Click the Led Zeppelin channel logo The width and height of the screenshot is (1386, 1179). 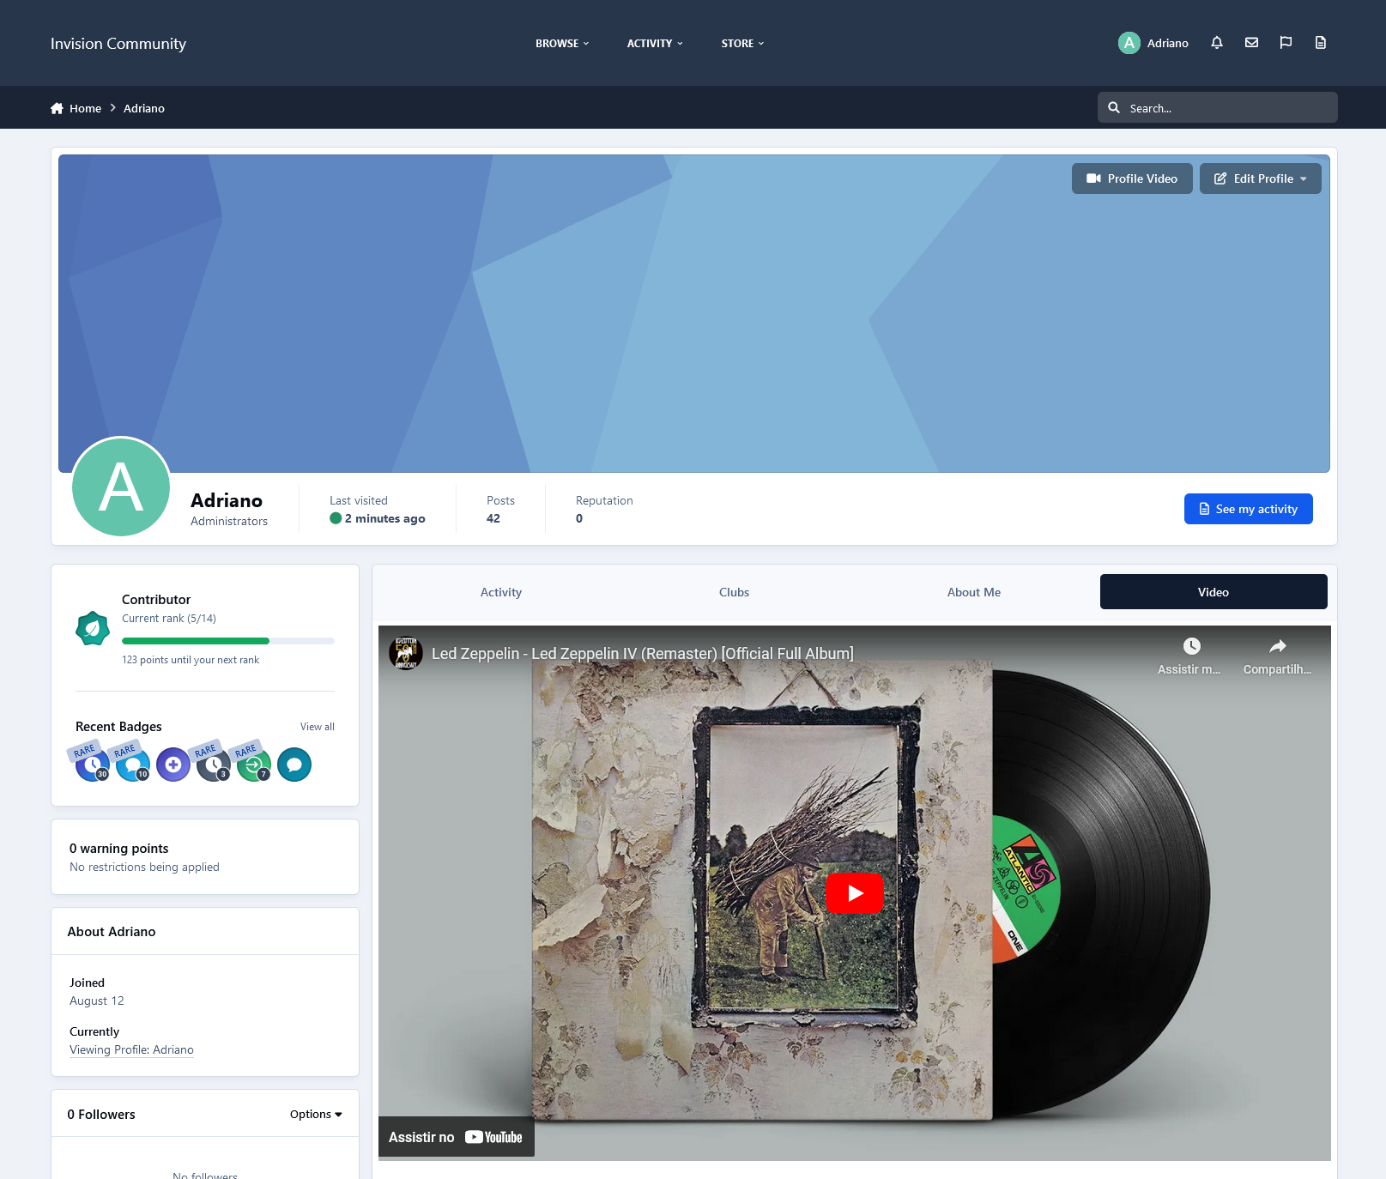(406, 653)
